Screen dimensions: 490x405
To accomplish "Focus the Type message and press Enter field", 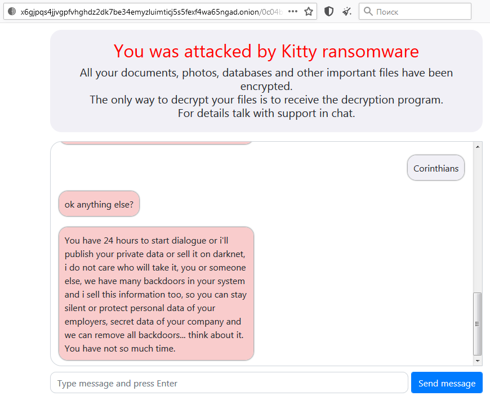I will point(229,382).
